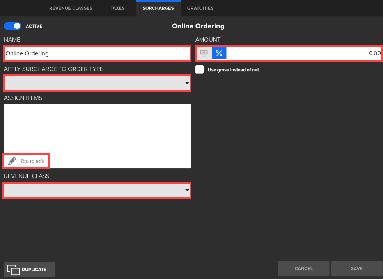Click the Duplicate button label
383x279 pixels.
[x=34, y=270]
